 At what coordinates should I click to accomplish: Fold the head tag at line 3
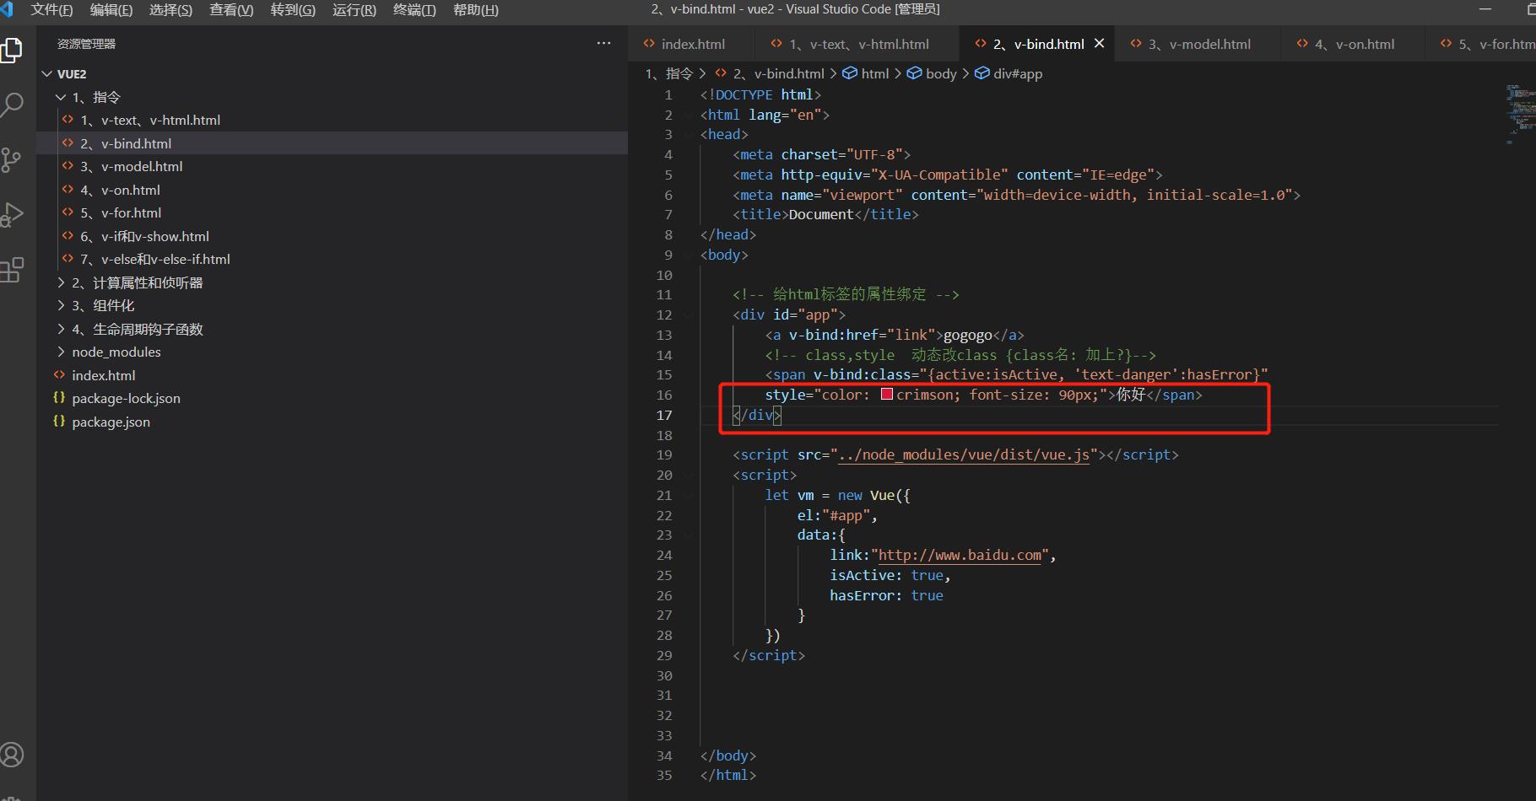[x=689, y=135]
